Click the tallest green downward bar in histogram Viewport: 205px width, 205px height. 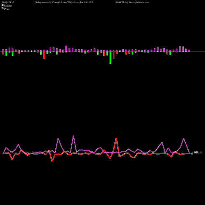pyautogui.click(x=110, y=57)
